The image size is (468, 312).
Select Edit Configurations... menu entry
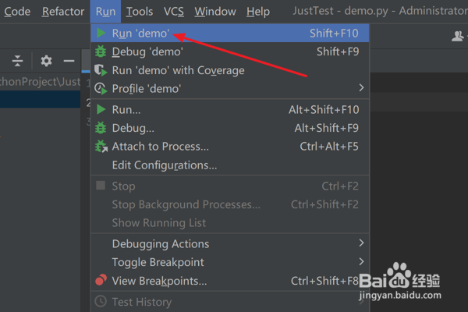point(165,165)
